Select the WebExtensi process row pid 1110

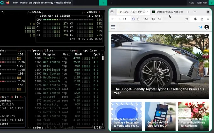click(67, 78)
